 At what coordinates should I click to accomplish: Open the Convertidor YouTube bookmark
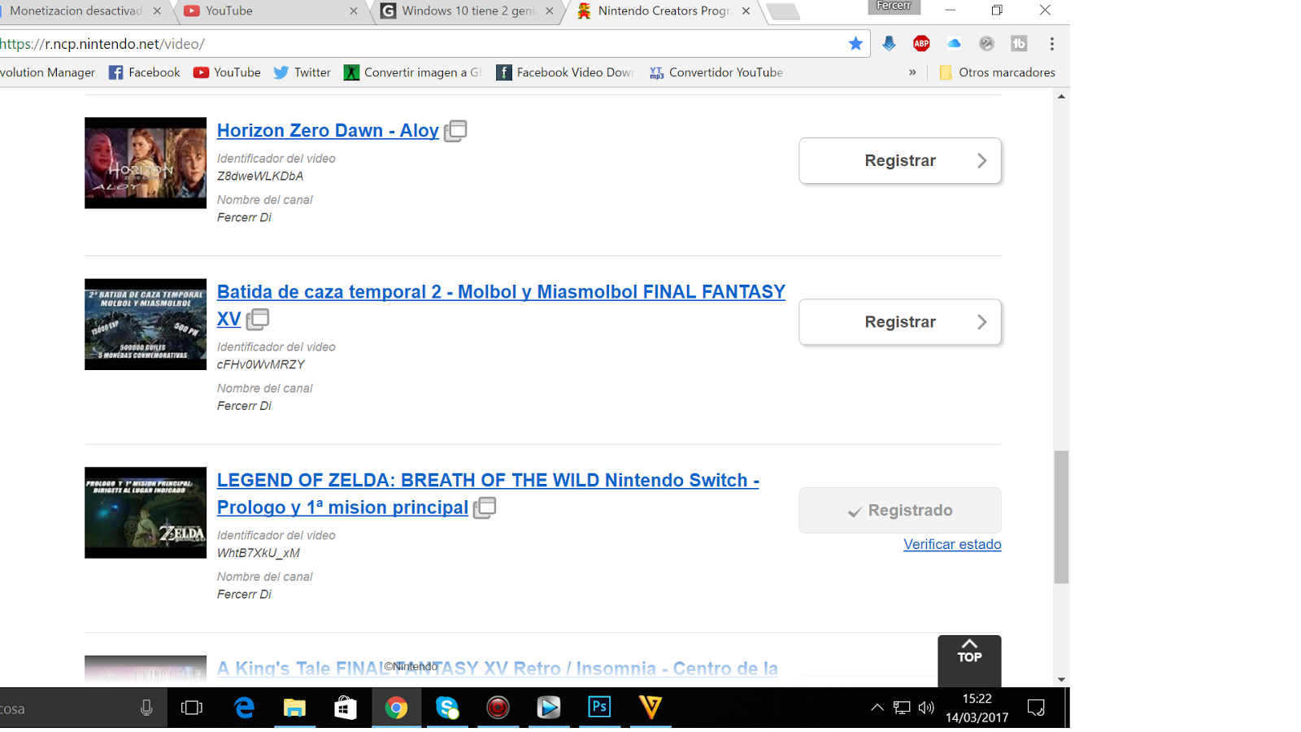716,72
